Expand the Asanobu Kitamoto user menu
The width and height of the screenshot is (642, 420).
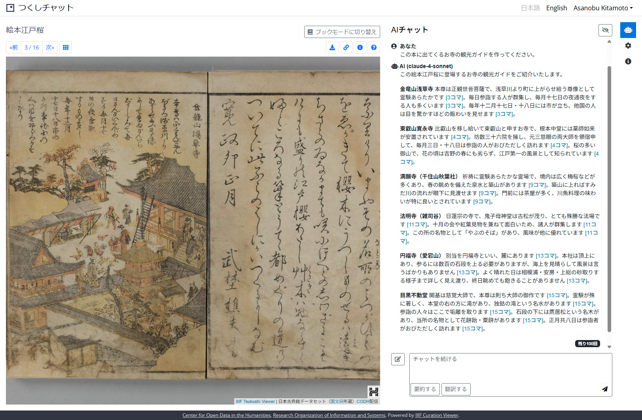click(603, 8)
